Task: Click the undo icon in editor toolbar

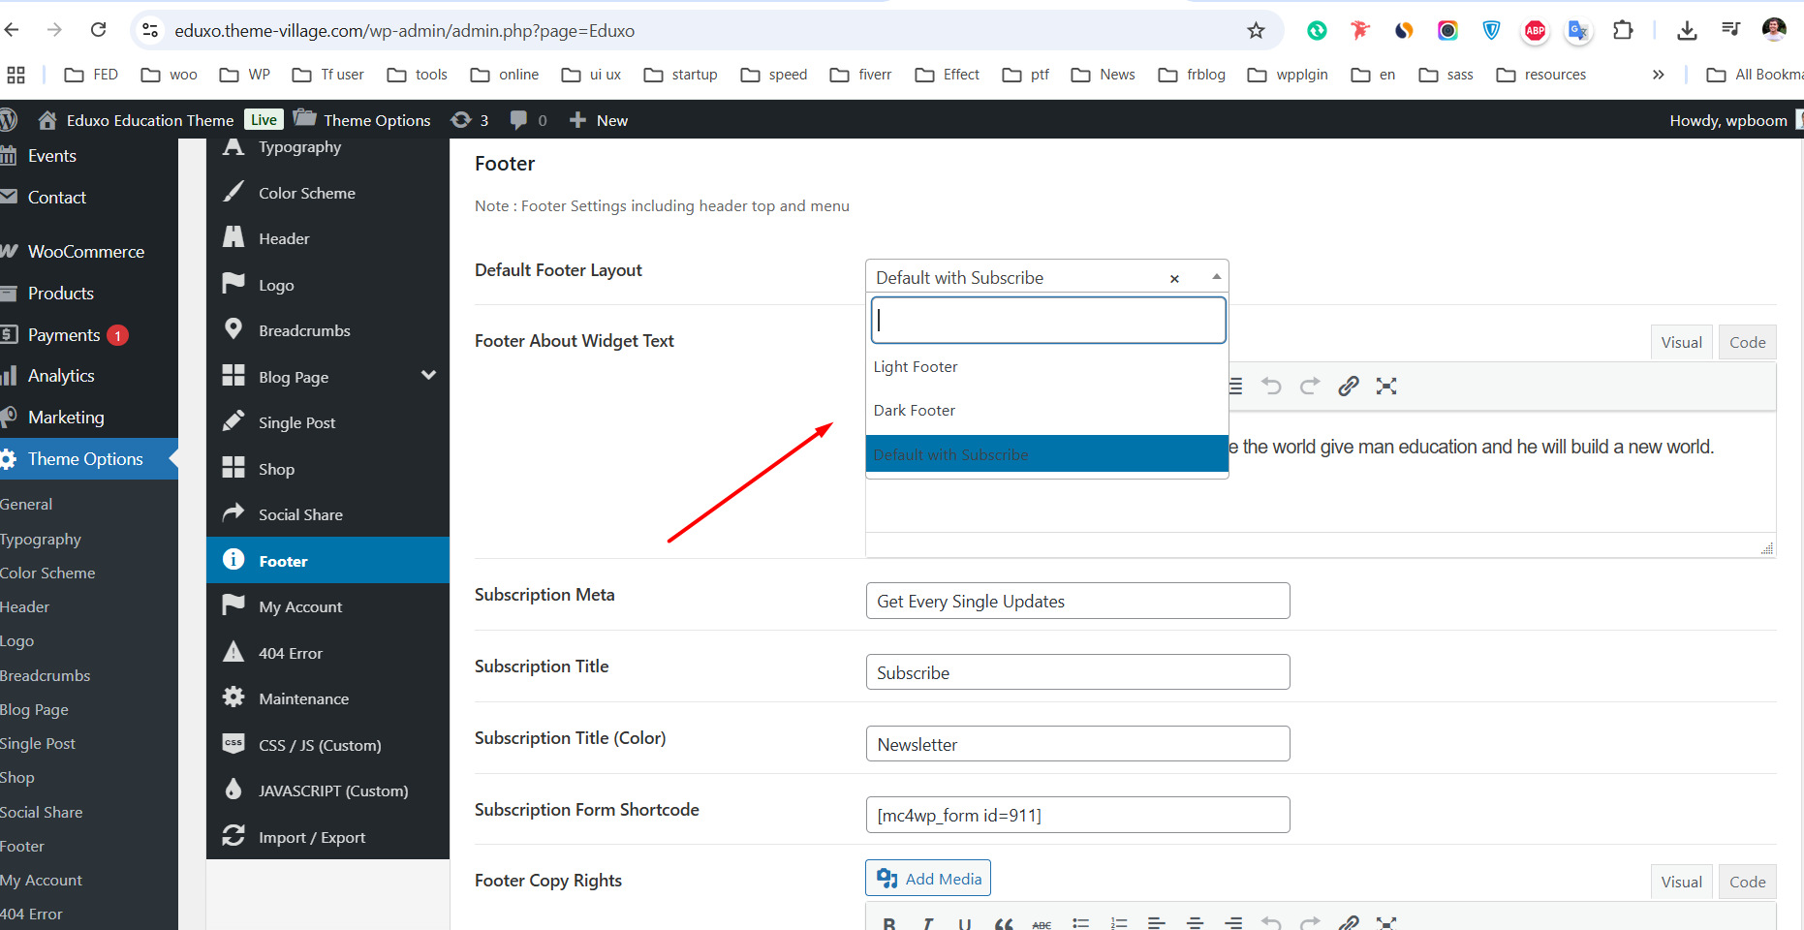Action: click(x=1271, y=387)
